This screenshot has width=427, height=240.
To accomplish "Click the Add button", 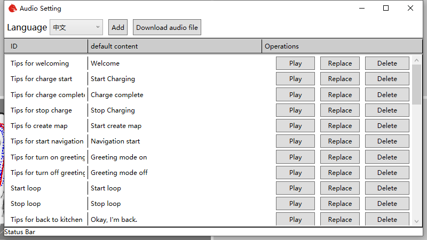I will click(118, 27).
